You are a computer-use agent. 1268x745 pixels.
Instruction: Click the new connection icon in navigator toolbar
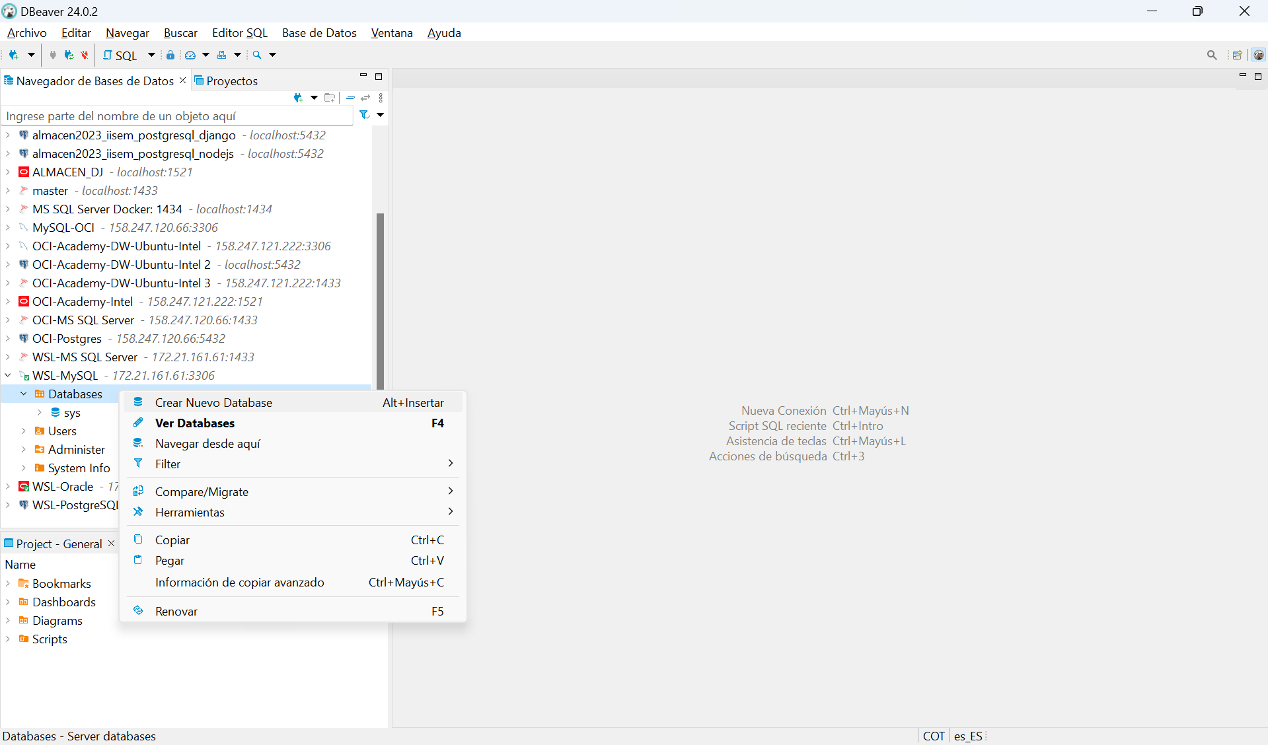tap(299, 98)
